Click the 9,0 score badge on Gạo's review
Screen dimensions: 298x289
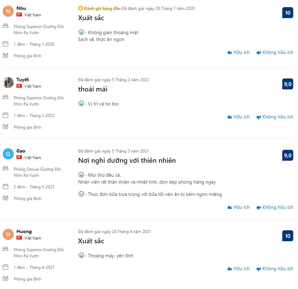click(287, 156)
